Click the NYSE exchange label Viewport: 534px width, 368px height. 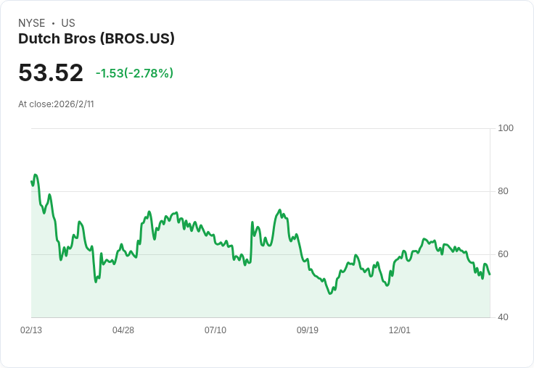pos(32,23)
